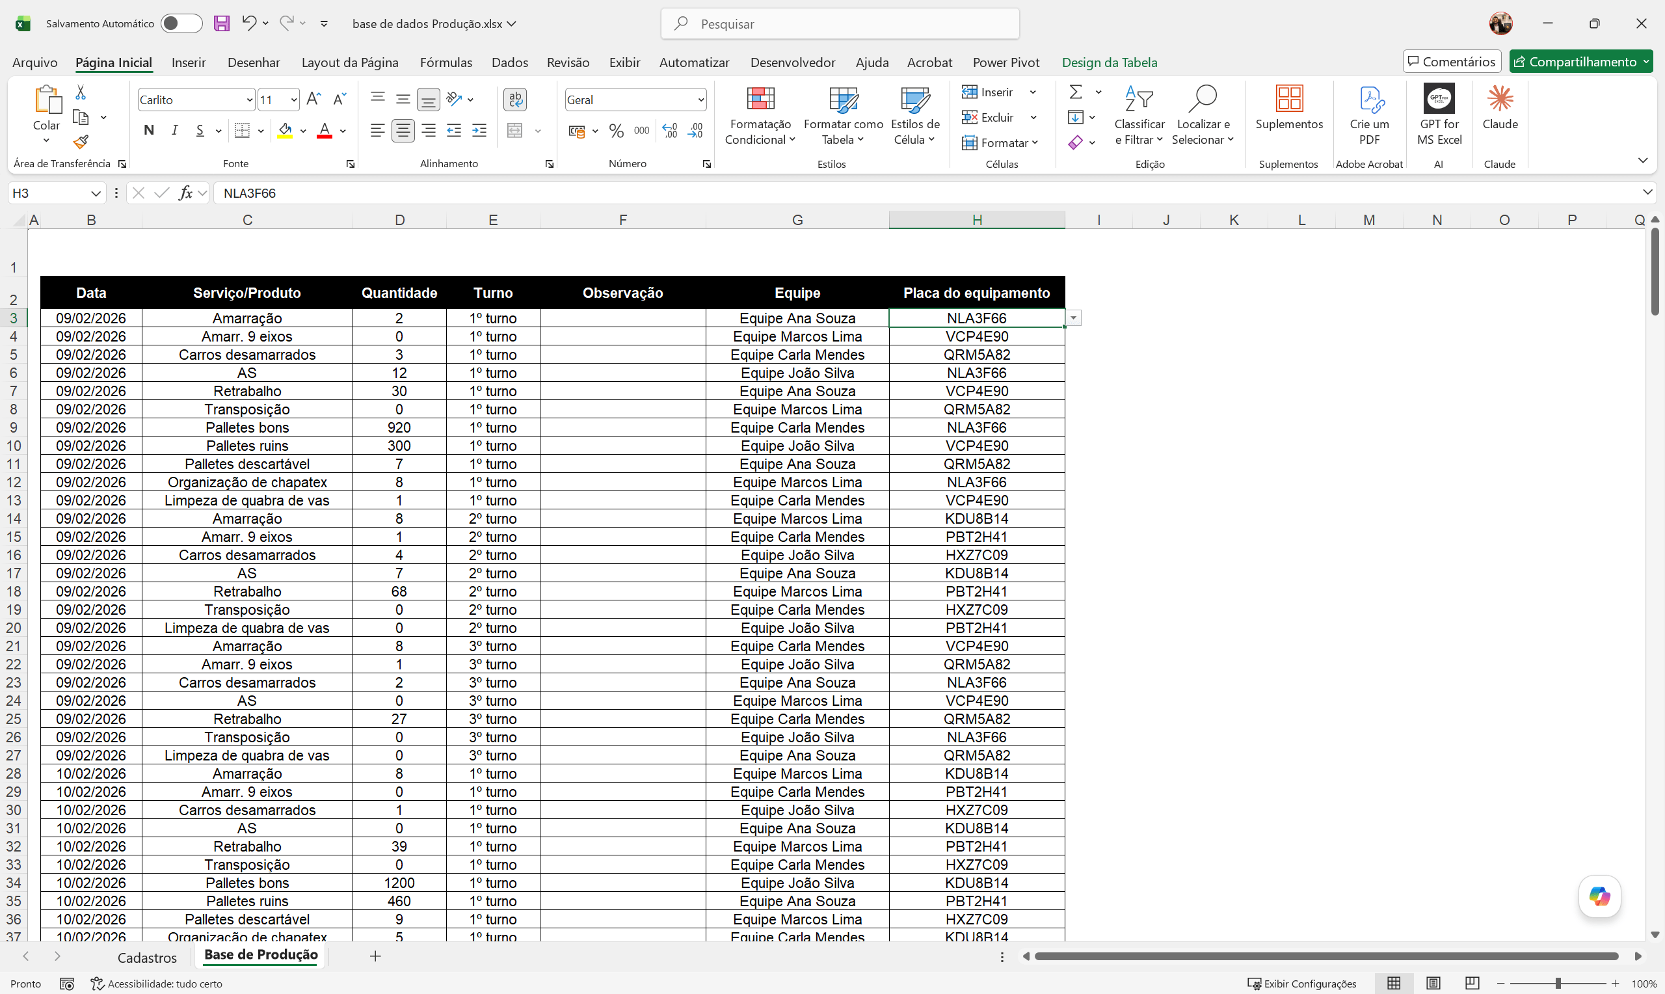Toggle align right
1665x994 pixels.
(429, 131)
